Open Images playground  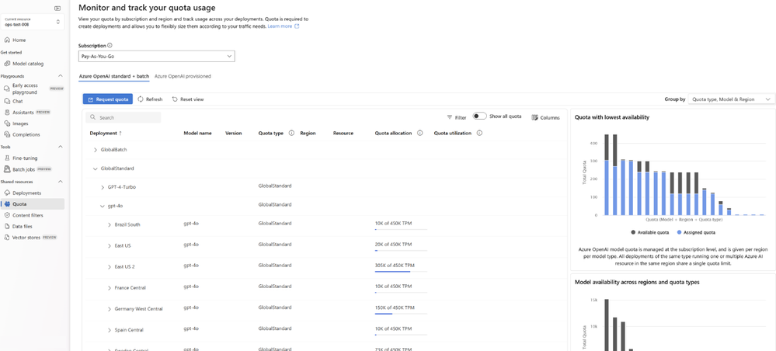point(20,123)
